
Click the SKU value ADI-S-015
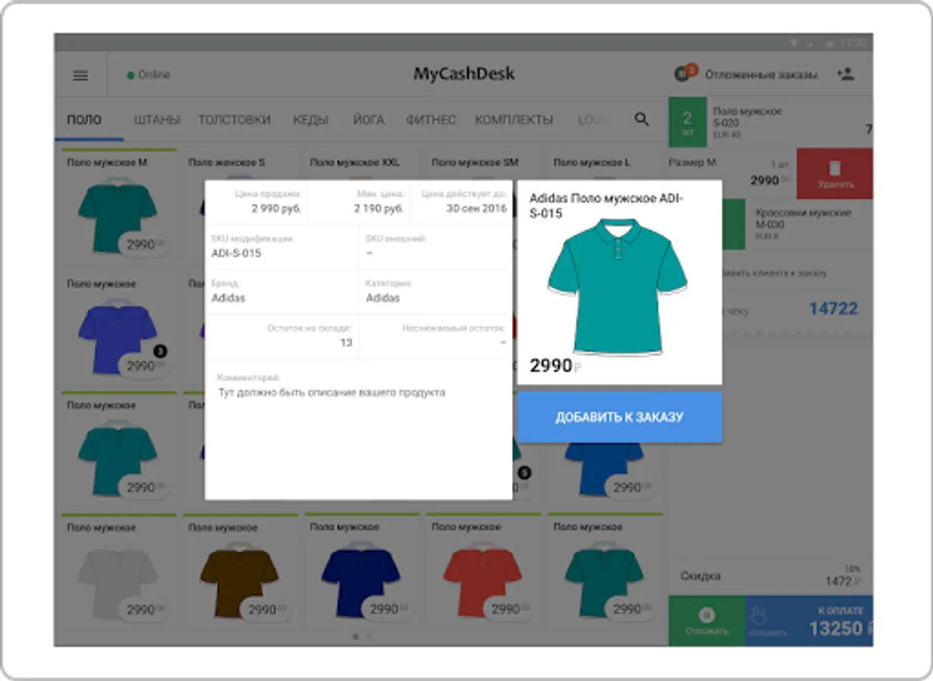point(236,253)
